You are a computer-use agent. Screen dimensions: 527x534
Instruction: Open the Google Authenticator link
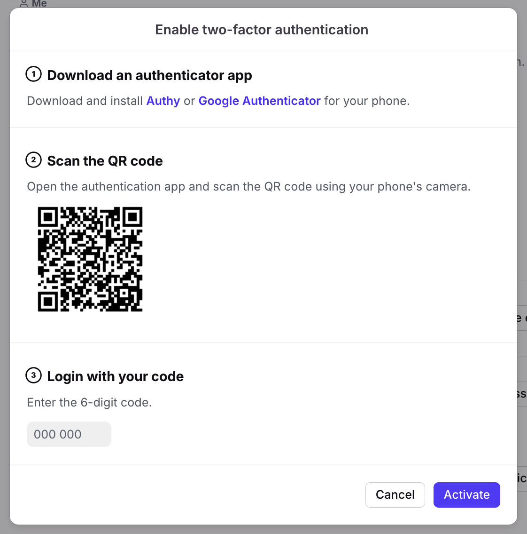(x=259, y=101)
